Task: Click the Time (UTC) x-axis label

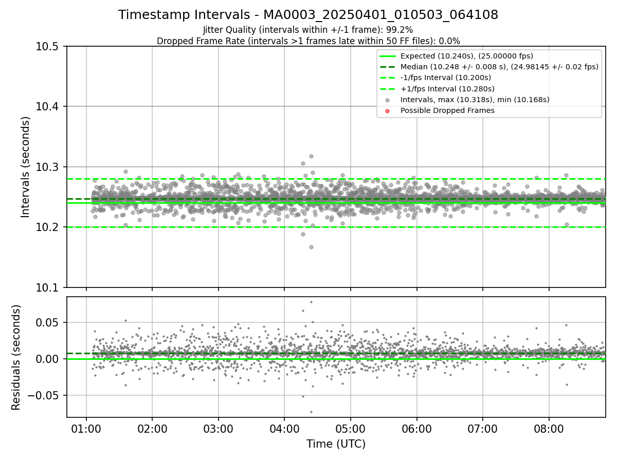Action: tap(336, 444)
